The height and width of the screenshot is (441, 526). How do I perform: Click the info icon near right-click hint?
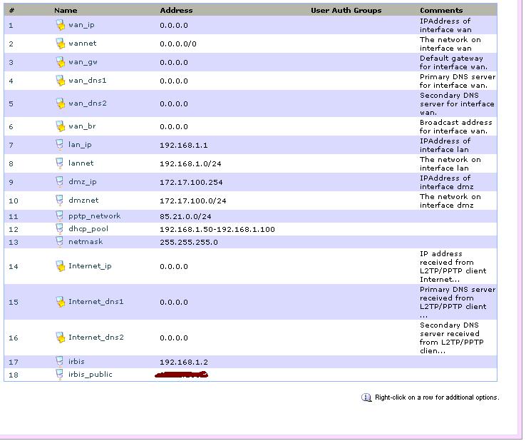[366, 397]
